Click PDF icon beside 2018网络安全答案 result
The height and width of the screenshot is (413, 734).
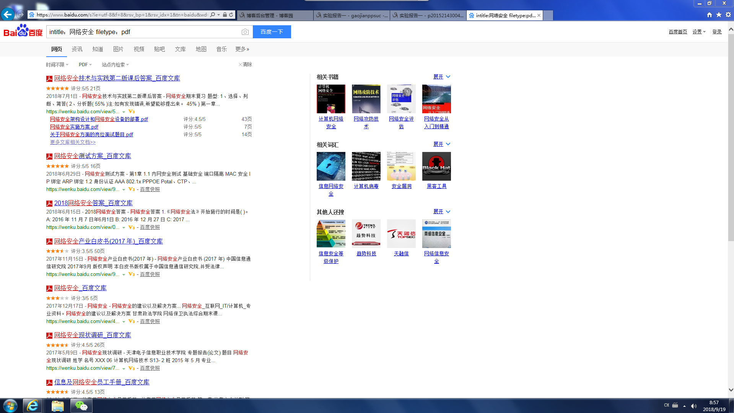49,204
